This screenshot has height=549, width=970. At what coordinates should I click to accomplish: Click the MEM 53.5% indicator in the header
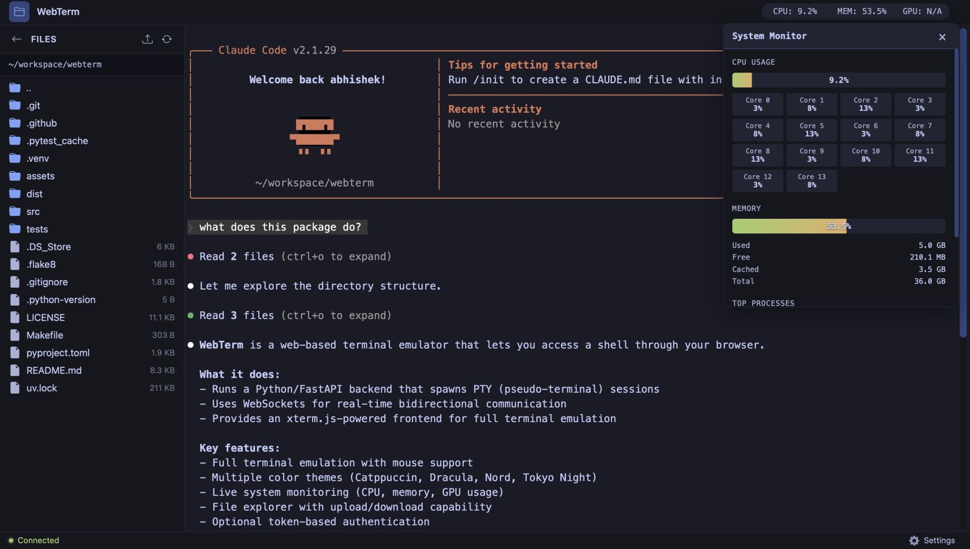pos(862,11)
